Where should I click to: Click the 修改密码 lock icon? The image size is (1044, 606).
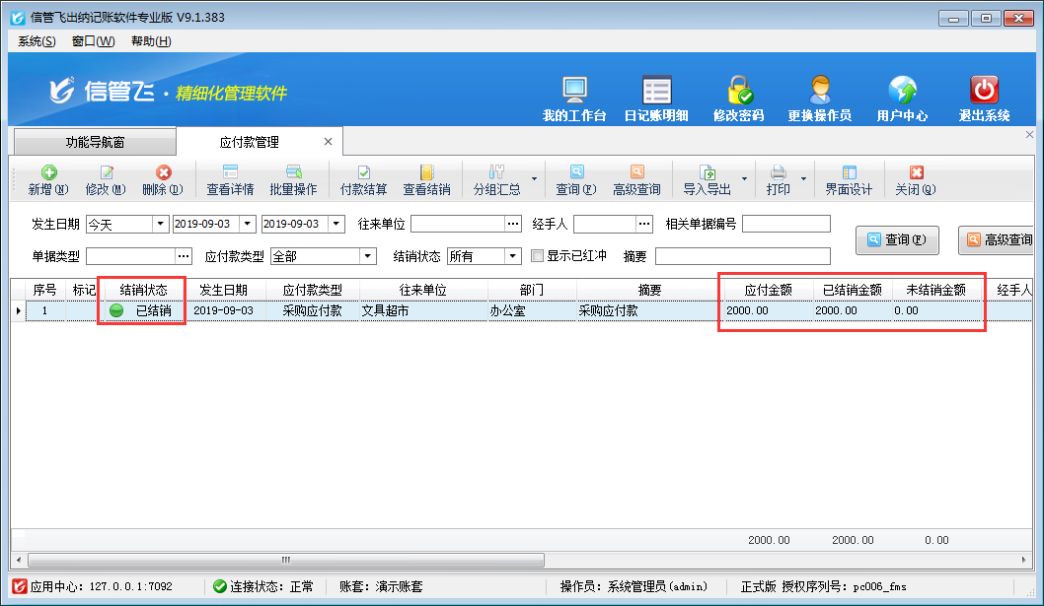[738, 92]
